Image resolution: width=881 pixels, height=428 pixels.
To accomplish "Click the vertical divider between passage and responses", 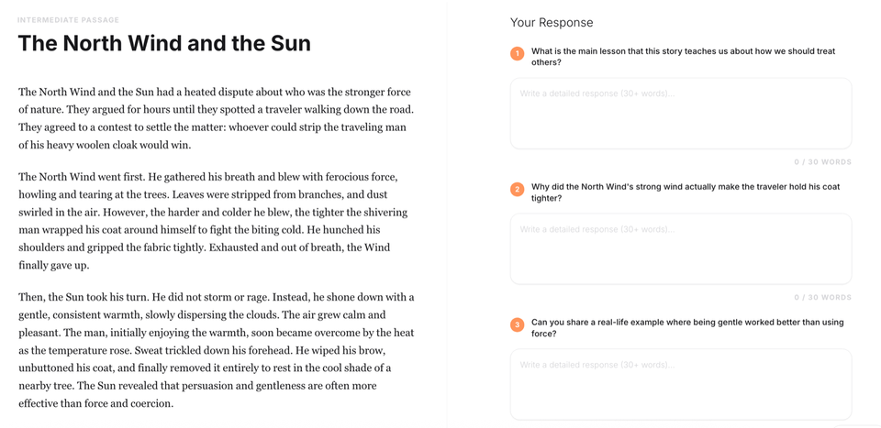I will (447, 214).
